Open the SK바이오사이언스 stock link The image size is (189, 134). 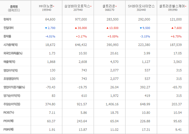[141, 6]
